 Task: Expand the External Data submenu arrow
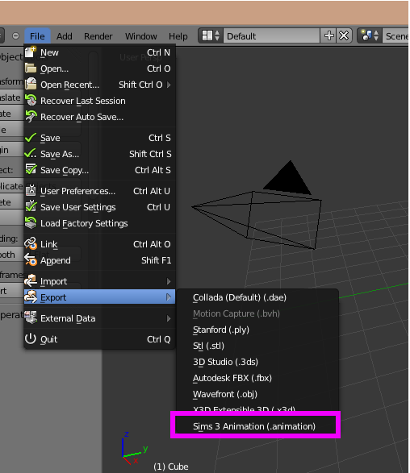(x=169, y=318)
